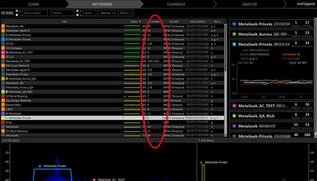Click the orange color swatch for GS Strategies
This screenshot has width=317, height=181.
click(3, 48)
